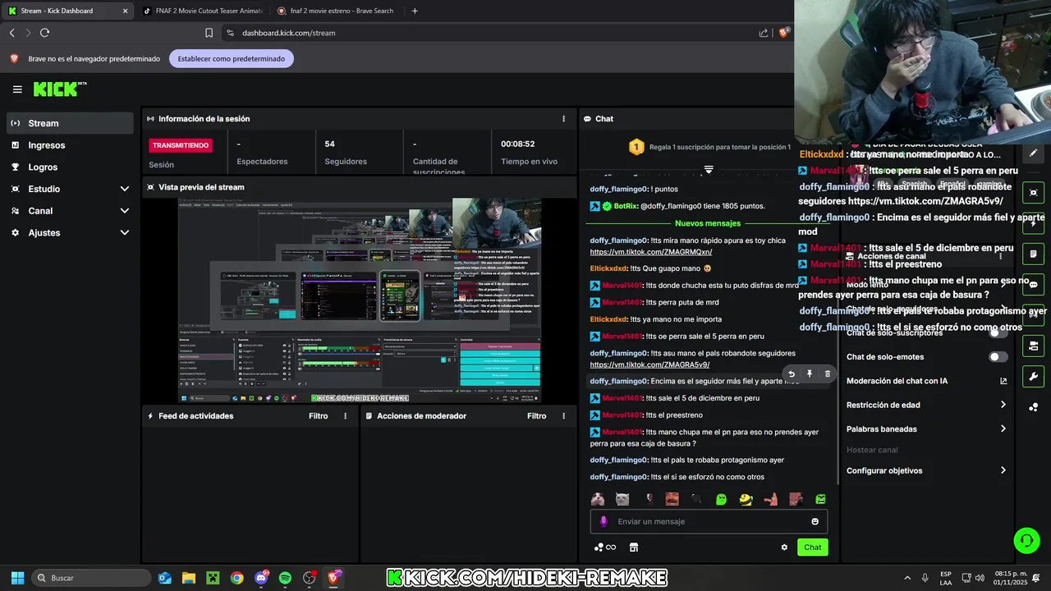The height and width of the screenshot is (591, 1051).
Task: Show hidden system tray icons chevron
Action: tap(907, 578)
